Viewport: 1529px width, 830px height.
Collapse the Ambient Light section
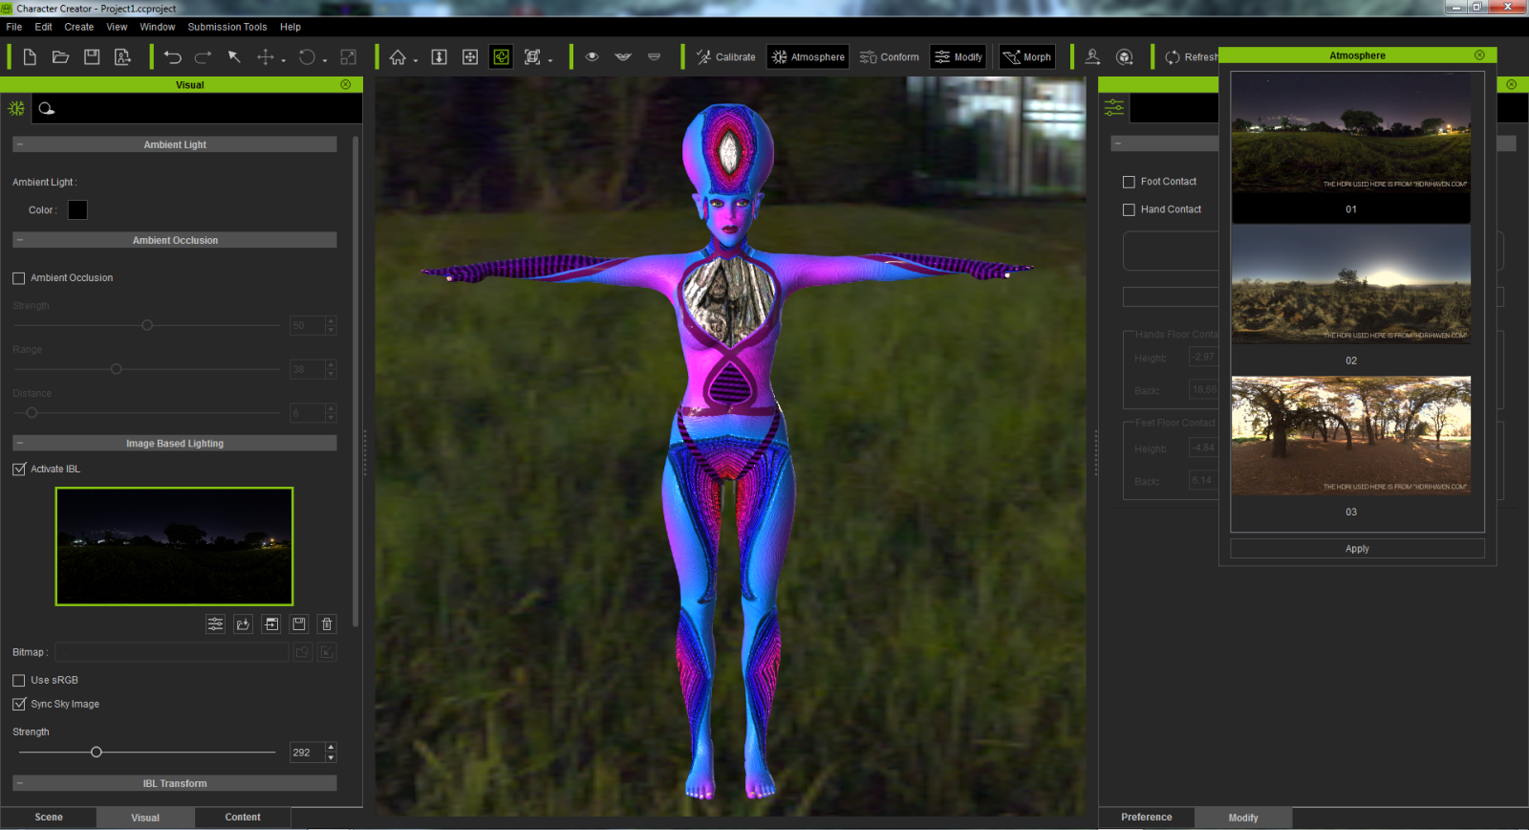coord(19,144)
